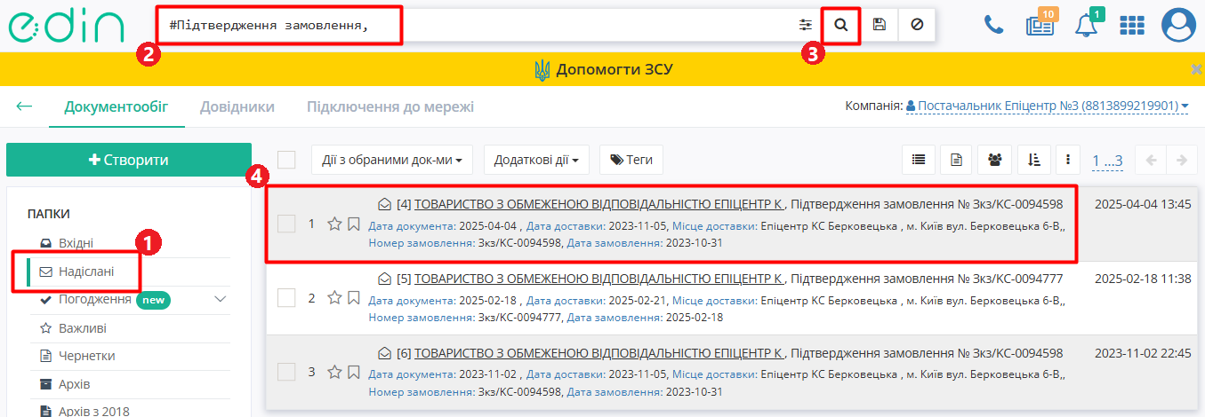Open the sort order icon
This screenshot has width=1205, height=417.
[x=1033, y=160]
